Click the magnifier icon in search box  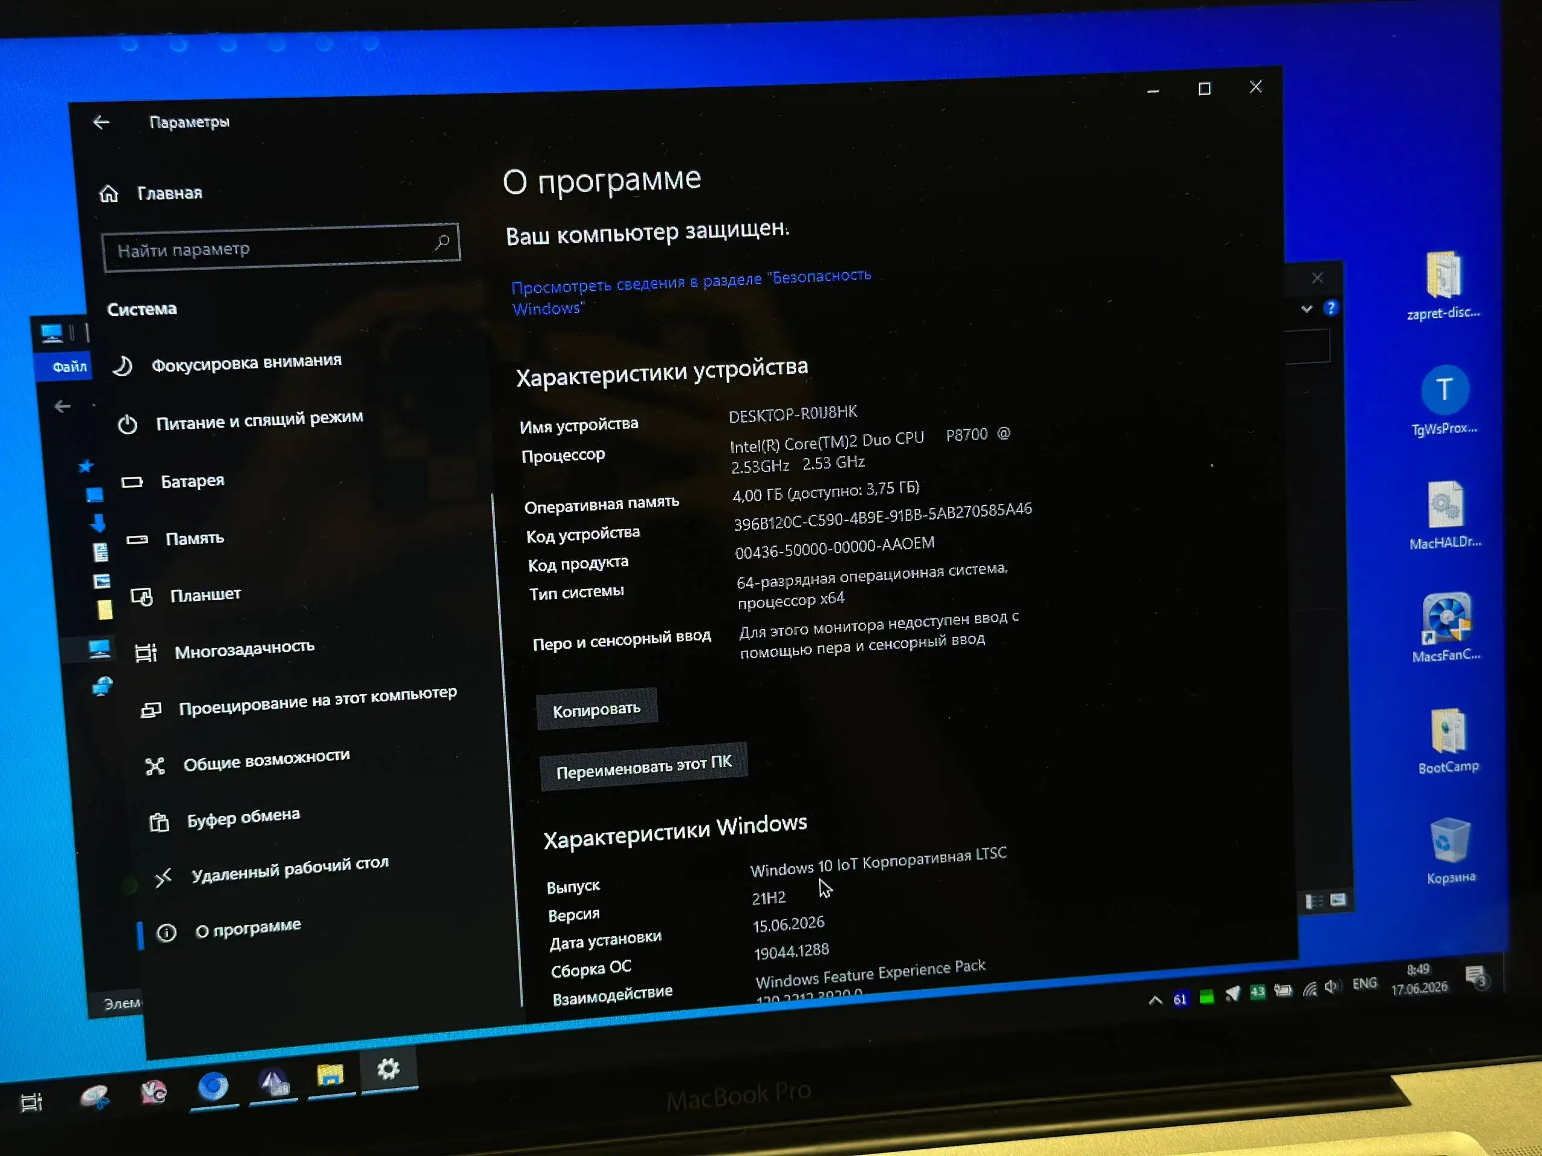[442, 242]
